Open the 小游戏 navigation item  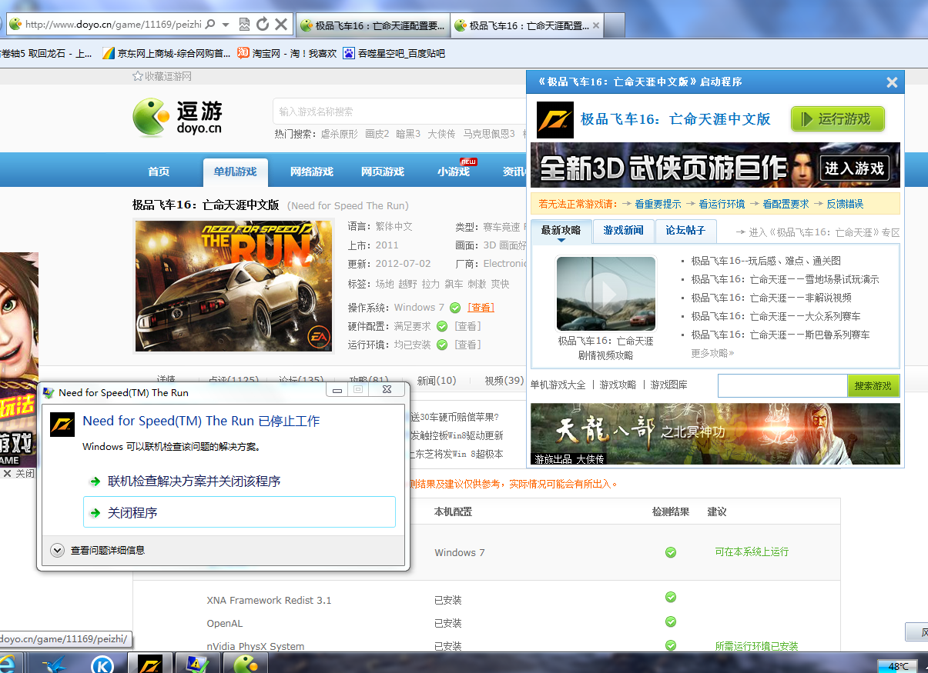pos(453,172)
